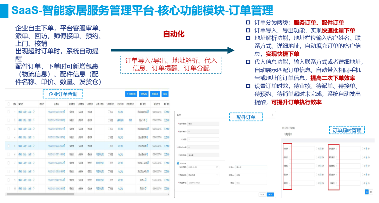This screenshot has height=203, width=379.
Task: Copy the order number in row 8
Action: (x=64, y=171)
